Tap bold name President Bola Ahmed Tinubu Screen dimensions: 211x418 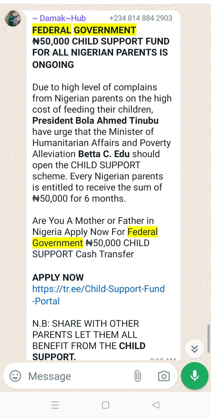point(95,121)
